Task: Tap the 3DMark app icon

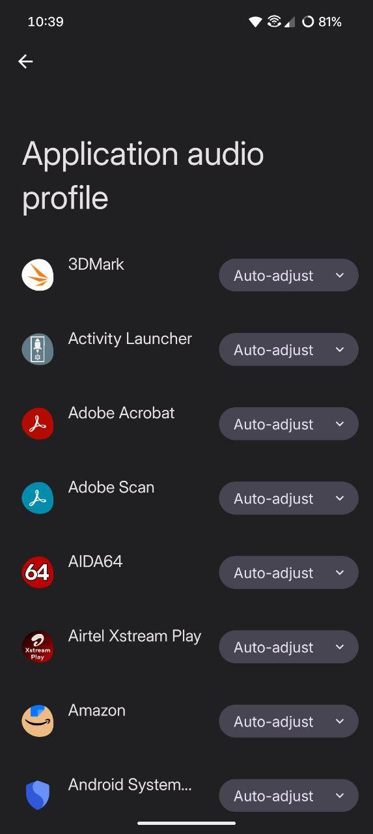Action: coord(38,275)
